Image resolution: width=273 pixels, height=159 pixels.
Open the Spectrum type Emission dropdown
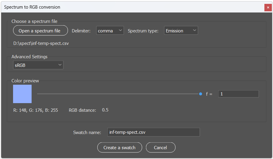181,31
